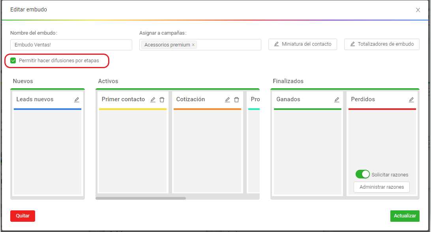Image resolution: width=431 pixels, height=232 pixels.
Task: Click the Nuevos group heading
Action: (x=23, y=81)
